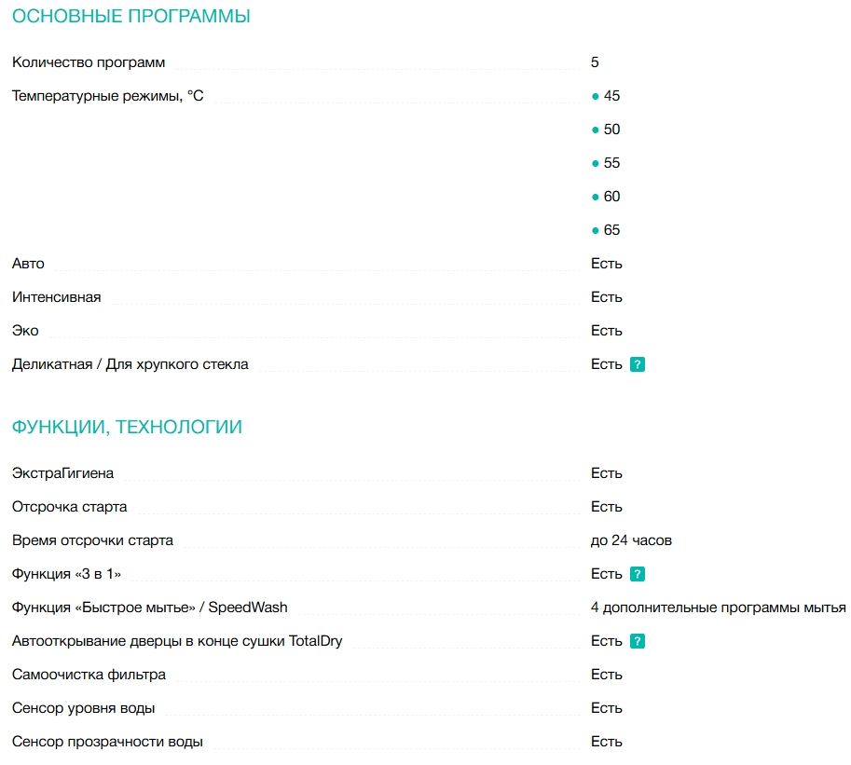Viewport: 851px width, 765px height.
Task: Click the help icon for Автооткрывание дверцы TotalDry
Action: (x=638, y=641)
